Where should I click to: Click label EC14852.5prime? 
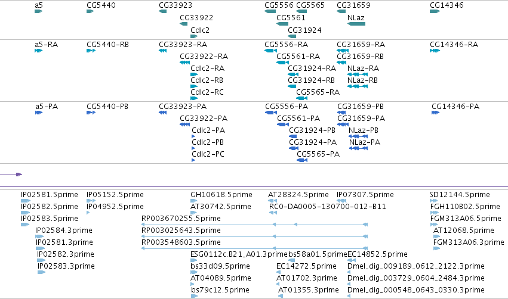pos(377,254)
